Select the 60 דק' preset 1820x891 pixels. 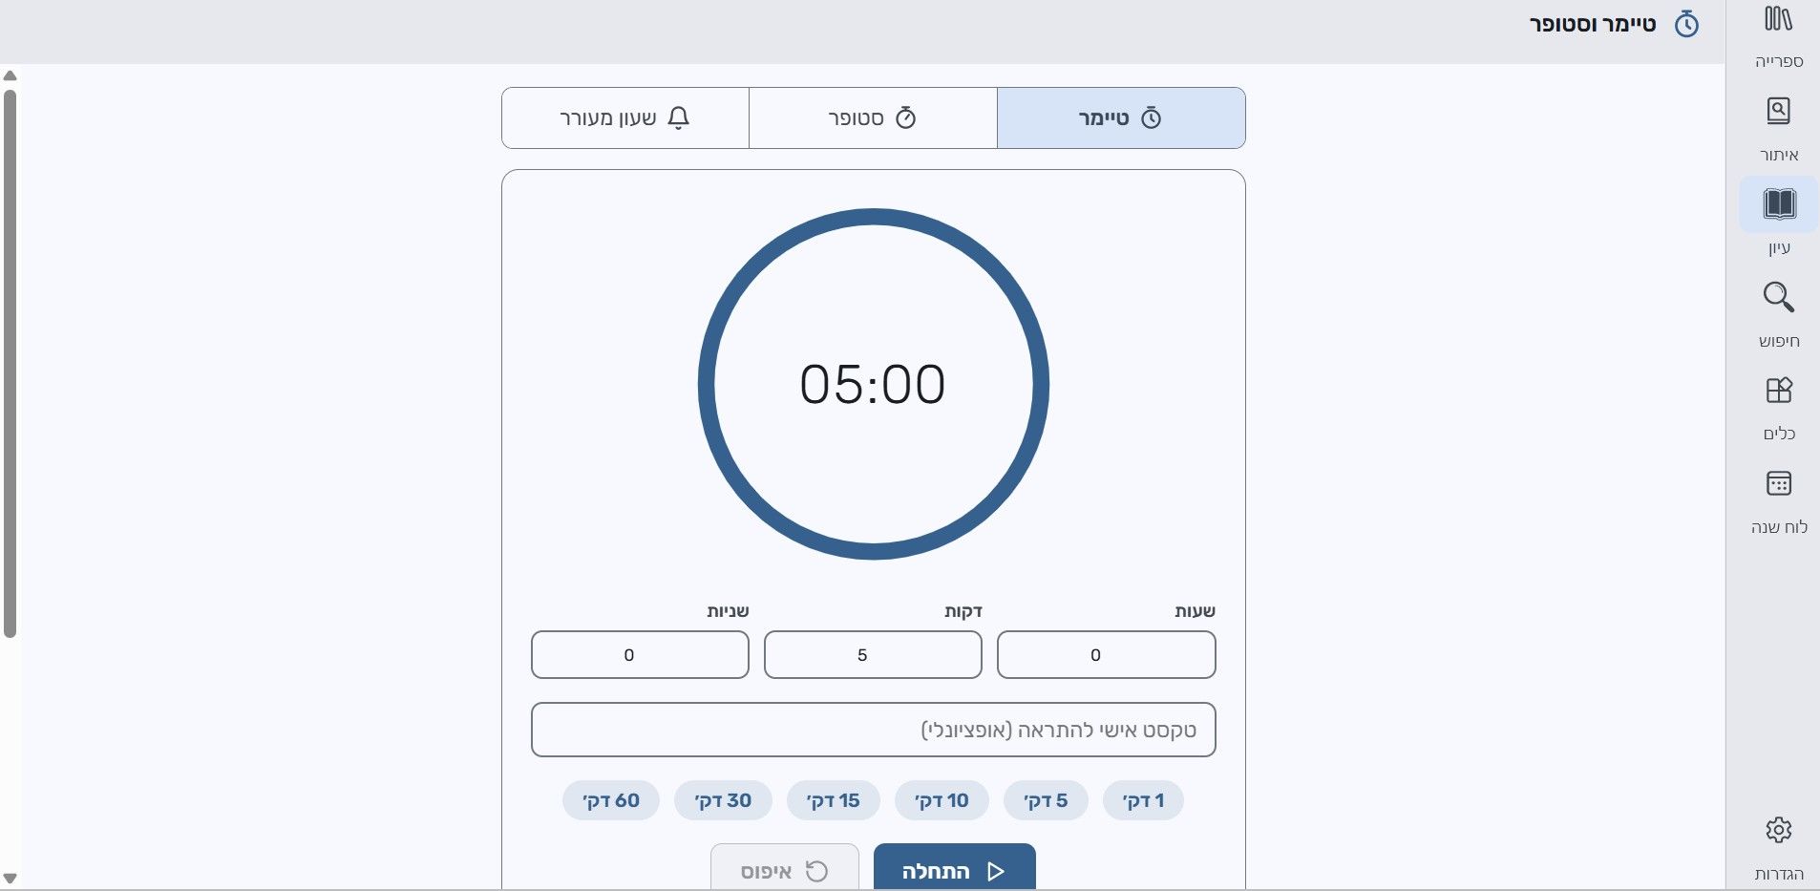[611, 800]
